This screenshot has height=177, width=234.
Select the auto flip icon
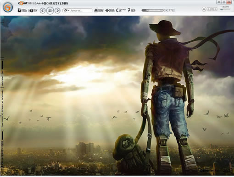pyautogui.click(x=33, y=10)
